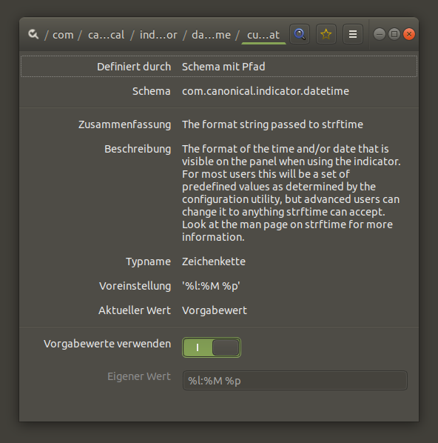
Task: Select the 'Definiert durch' row
Action: pos(219,67)
